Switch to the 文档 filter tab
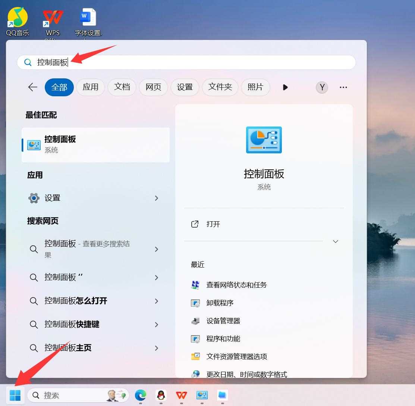 122,87
